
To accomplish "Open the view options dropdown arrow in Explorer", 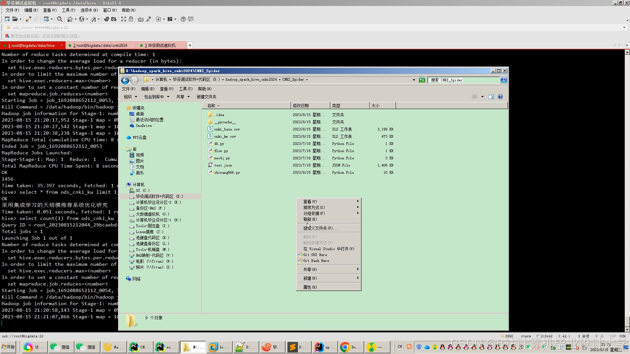I will [482, 97].
